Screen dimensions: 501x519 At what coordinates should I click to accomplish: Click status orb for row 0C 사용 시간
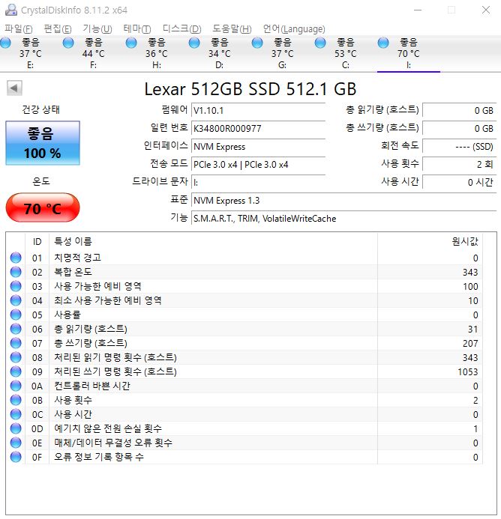coord(16,414)
